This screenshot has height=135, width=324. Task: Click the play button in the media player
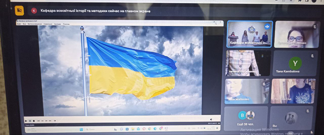tap(26, 121)
